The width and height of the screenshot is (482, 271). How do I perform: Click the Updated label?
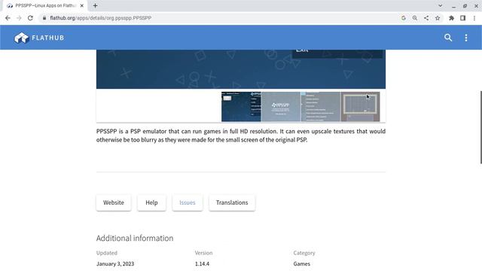(x=107, y=253)
